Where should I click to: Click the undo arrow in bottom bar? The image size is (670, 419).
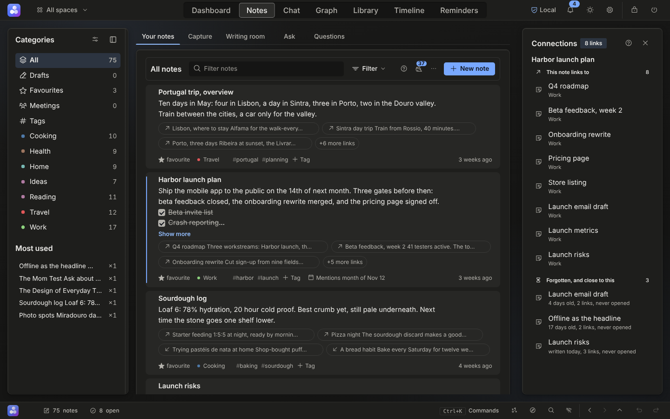639,410
